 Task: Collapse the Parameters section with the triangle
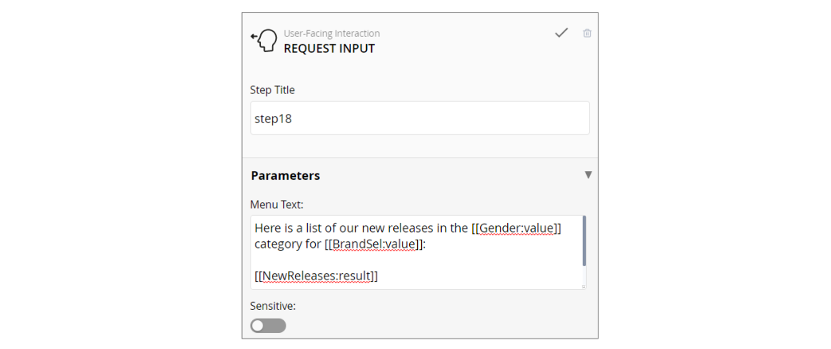pos(588,174)
